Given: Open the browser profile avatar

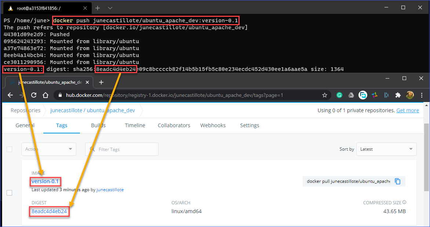Looking at the screenshot, I should pyautogui.click(x=410, y=95).
